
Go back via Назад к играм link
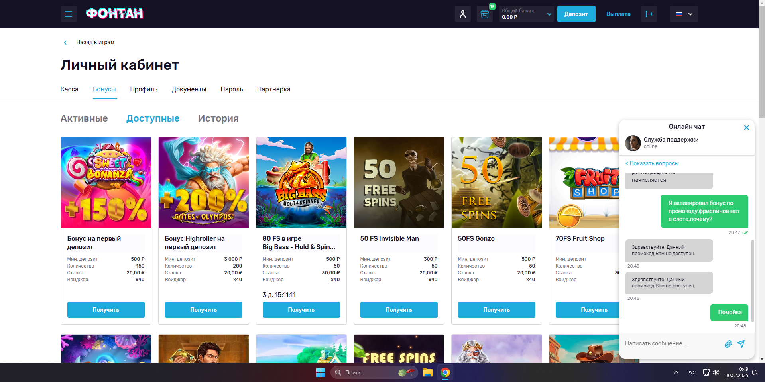[x=95, y=42]
